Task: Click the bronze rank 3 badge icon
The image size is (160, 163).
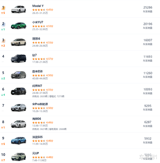Action: 3,40
